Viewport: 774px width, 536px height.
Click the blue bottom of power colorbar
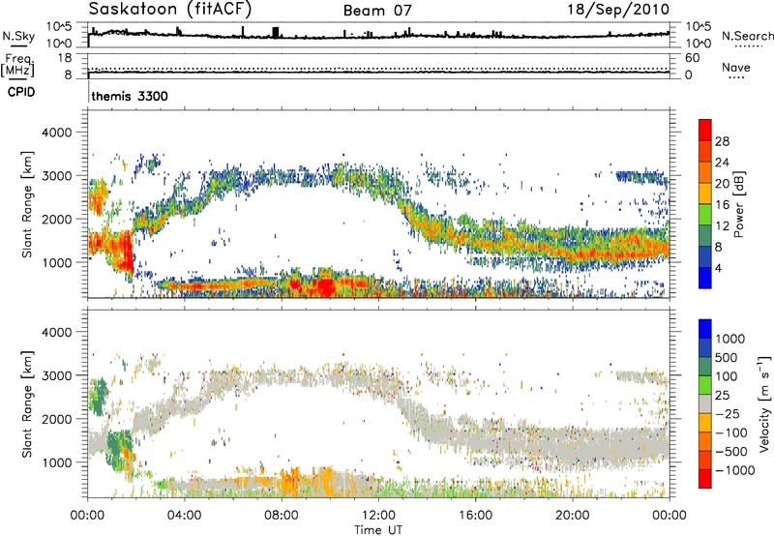(705, 279)
